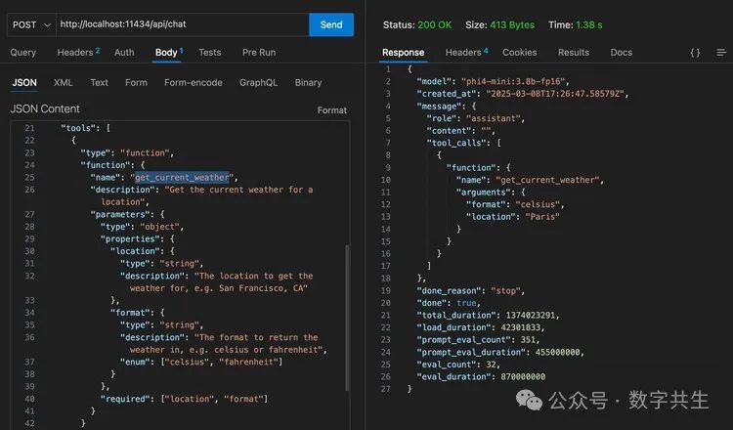Viewport: 733px width, 430px height.
Task: Click "location": "Paris" in the response
Action: [x=512, y=217]
